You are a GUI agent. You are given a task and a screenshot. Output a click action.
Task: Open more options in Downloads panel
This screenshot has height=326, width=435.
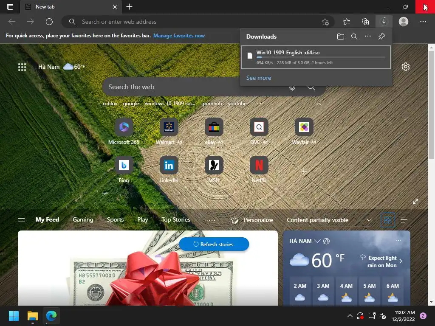point(367,37)
